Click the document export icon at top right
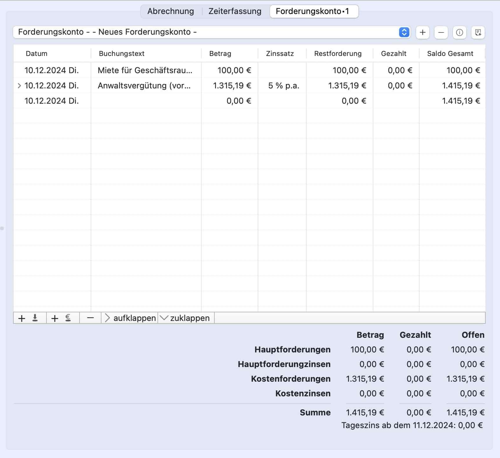This screenshot has height=458, width=500. coord(478,32)
